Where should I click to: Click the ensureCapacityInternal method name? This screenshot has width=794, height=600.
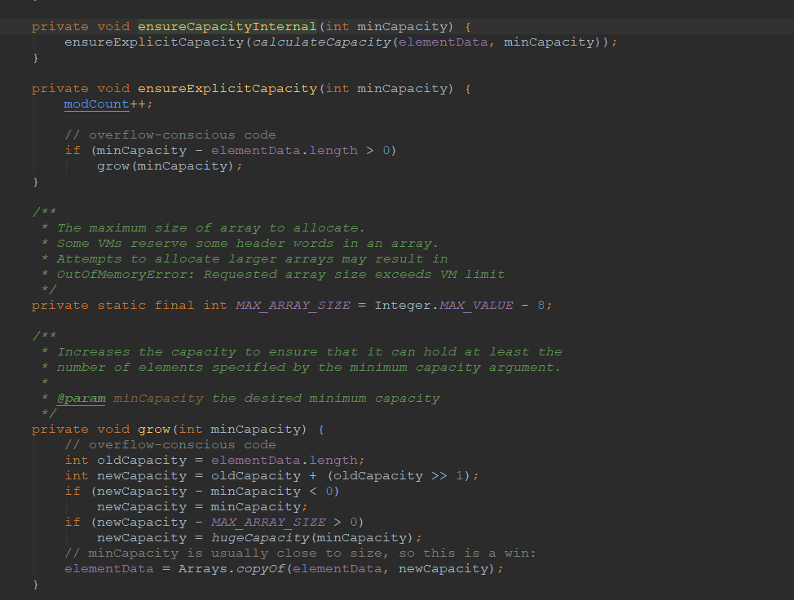227,26
